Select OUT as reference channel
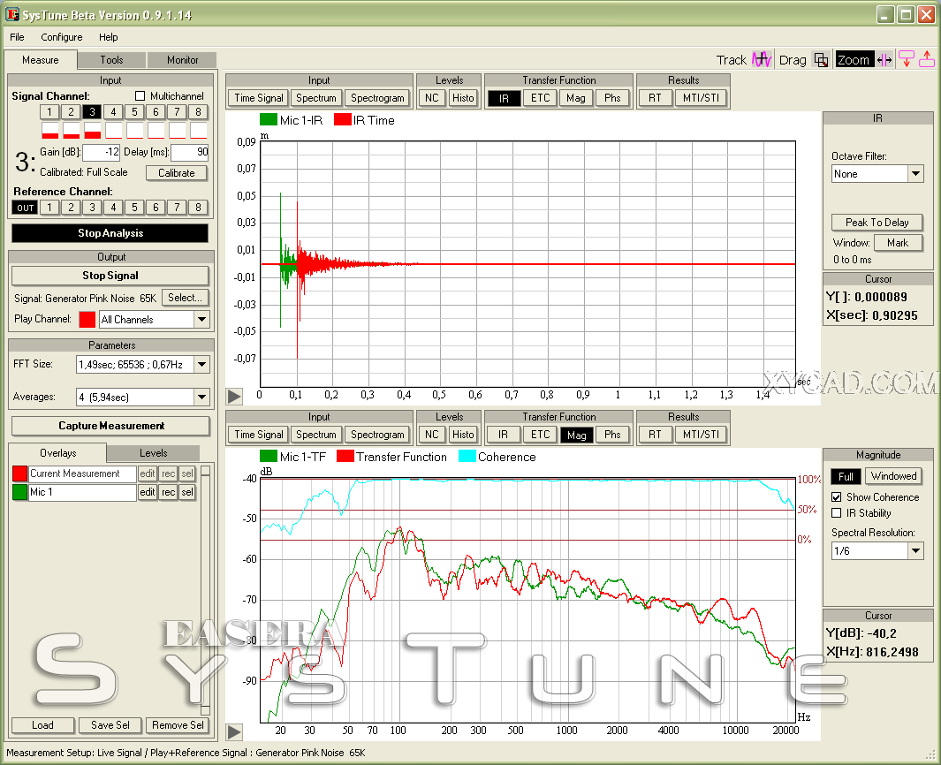The image size is (941, 765). click(26, 208)
